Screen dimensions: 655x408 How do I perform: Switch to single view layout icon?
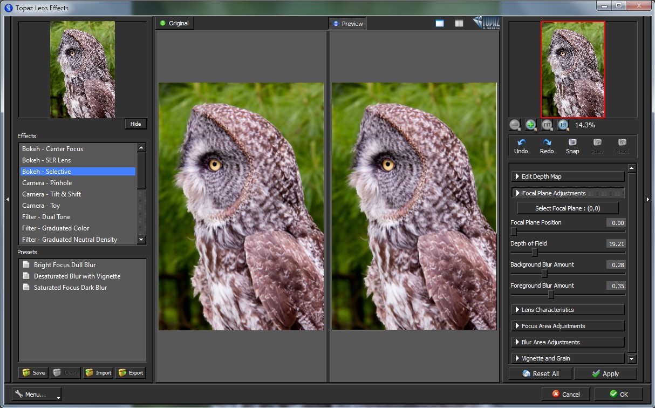click(x=440, y=23)
